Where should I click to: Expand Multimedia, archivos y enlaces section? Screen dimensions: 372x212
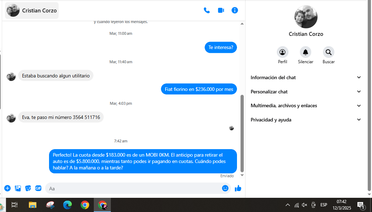tap(306, 106)
